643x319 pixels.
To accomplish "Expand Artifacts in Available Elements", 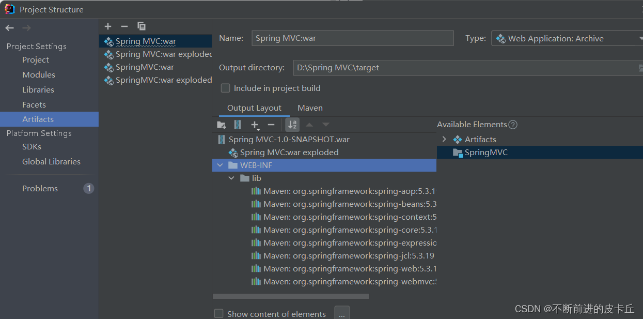I will point(444,139).
